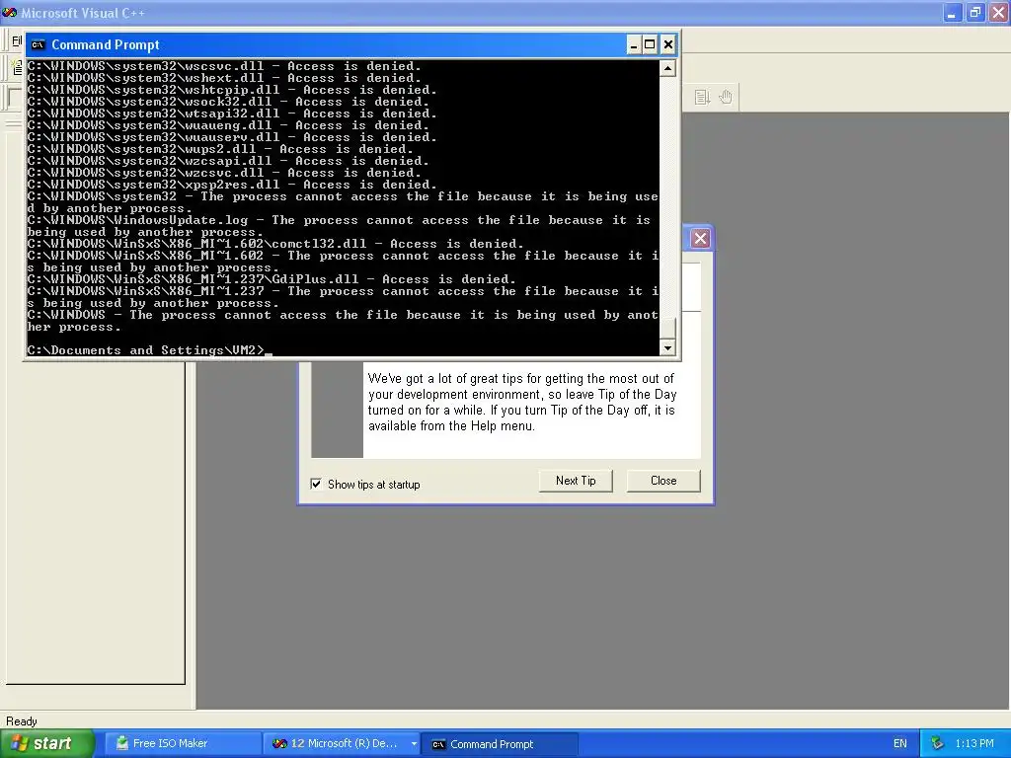Restore down the Microsoft Visual C++ window
Screen dimensions: 1011x758
tap(975, 12)
